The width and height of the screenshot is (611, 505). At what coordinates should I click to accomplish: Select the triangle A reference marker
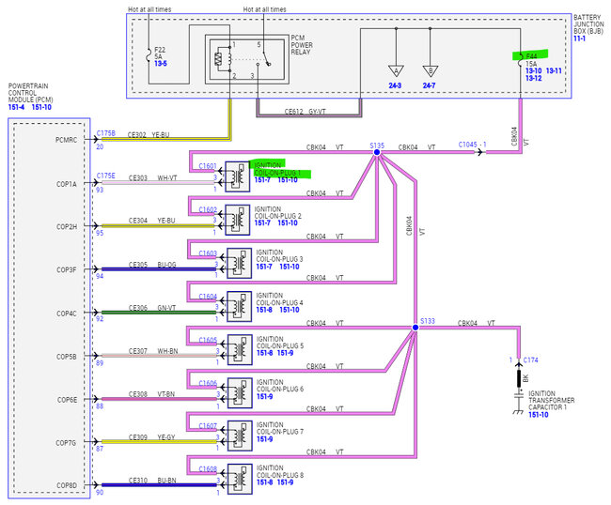pyautogui.click(x=396, y=70)
